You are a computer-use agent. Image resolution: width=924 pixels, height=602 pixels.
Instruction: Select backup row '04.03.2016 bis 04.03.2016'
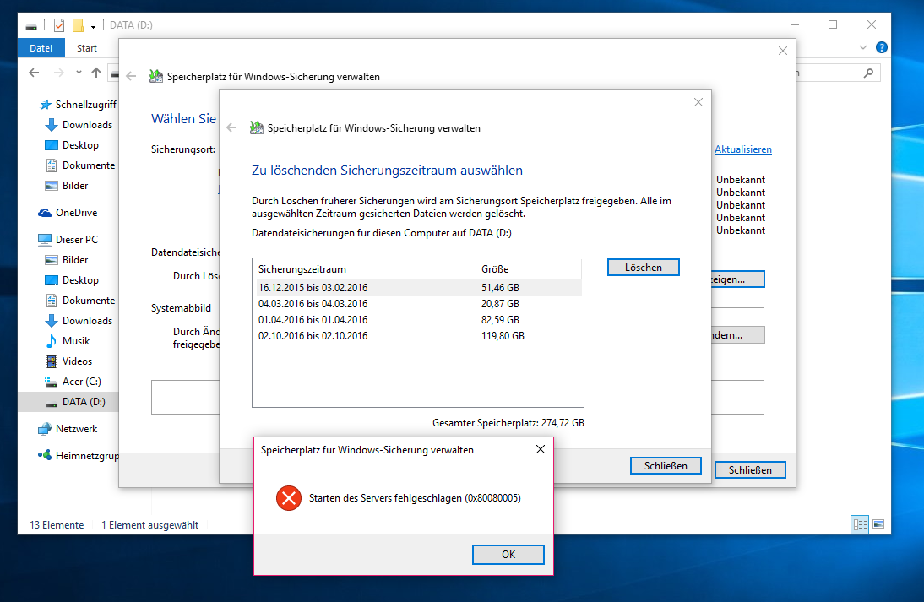click(417, 304)
